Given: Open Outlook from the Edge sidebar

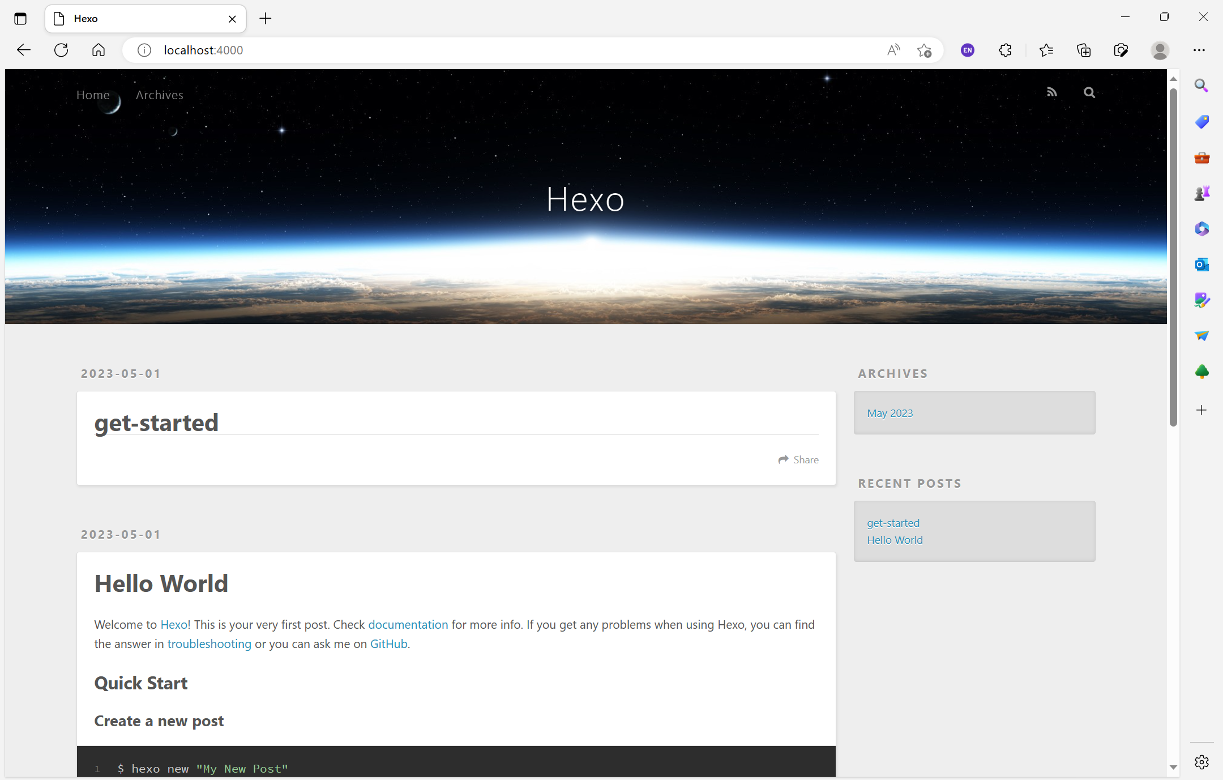Looking at the screenshot, I should click(x=1201, y=265).
